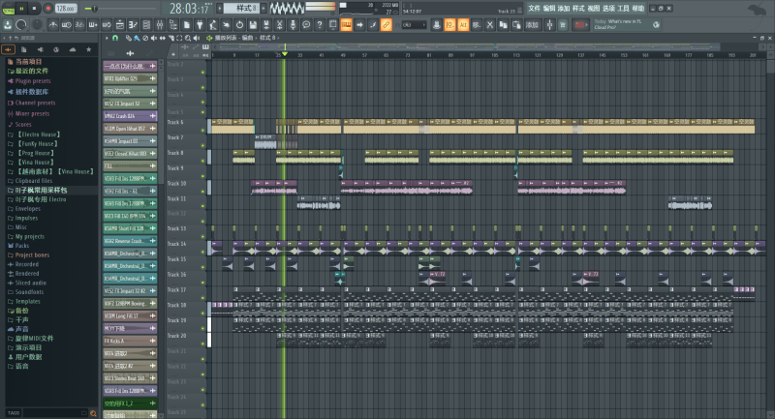Open the starred favorites tab in browser

point(88,48)
